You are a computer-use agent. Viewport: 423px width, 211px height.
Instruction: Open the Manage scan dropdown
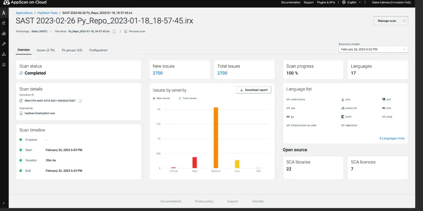(390, 21)
